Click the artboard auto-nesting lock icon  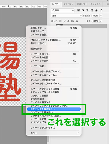click(x=73, y=21)
